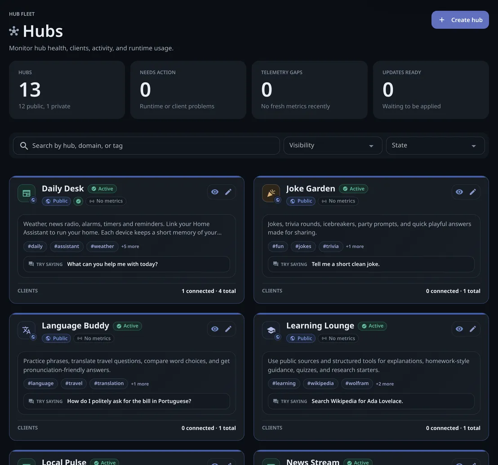Screen dimensions: 498x465
Task: Open the Daily Desk hub title
Action: coord(62,189)
